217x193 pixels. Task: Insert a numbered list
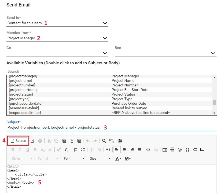(x=75, y=150)
